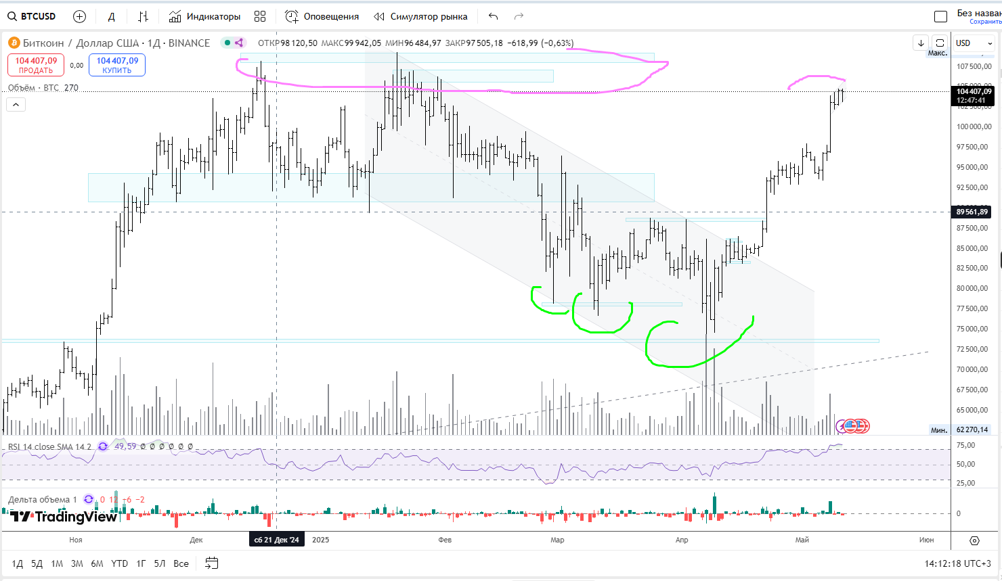Click the Bitcoin orange logo icon
1002x581 pixels.
pos(14,43)
